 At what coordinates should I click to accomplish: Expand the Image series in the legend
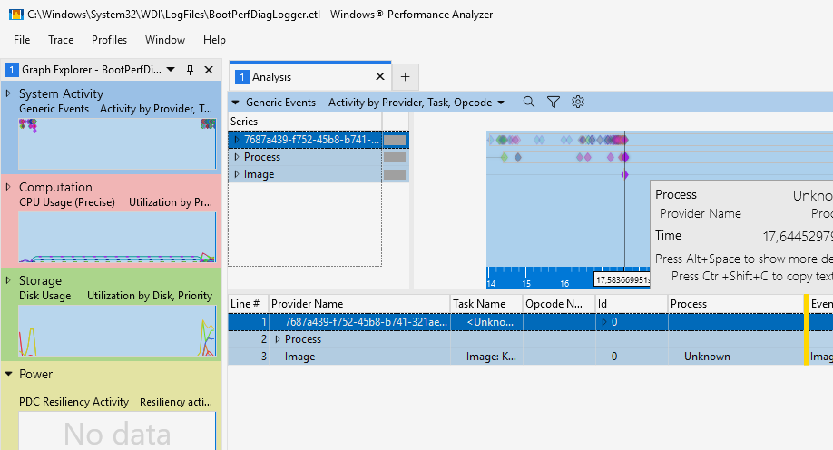pos(237,174)
